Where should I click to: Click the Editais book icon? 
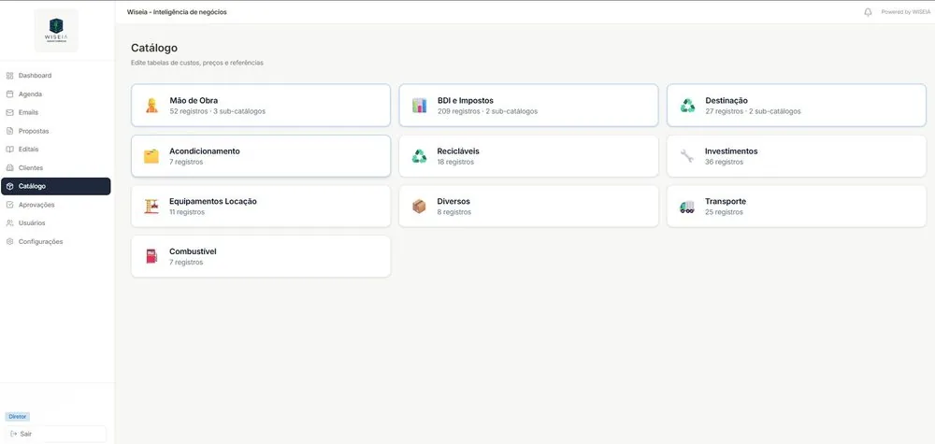click(x=9, y=150)
